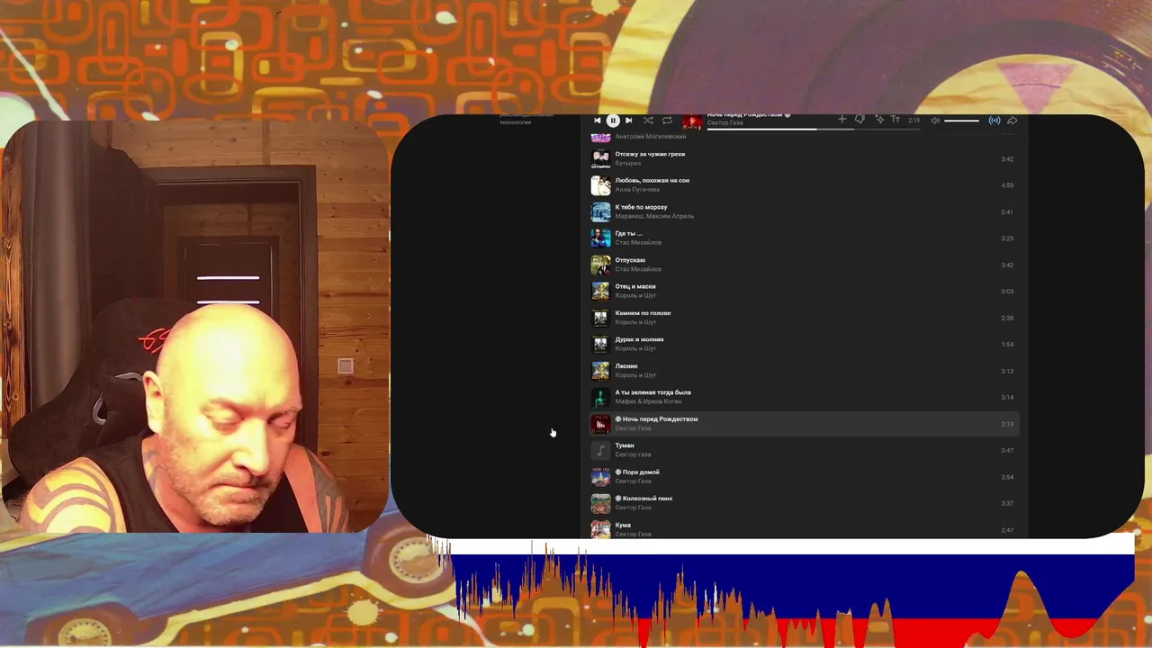
Task: Click the green alien cover thumbnail
Action: click(600, 397)
